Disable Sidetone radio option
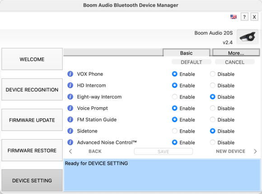 click(213, 131)
